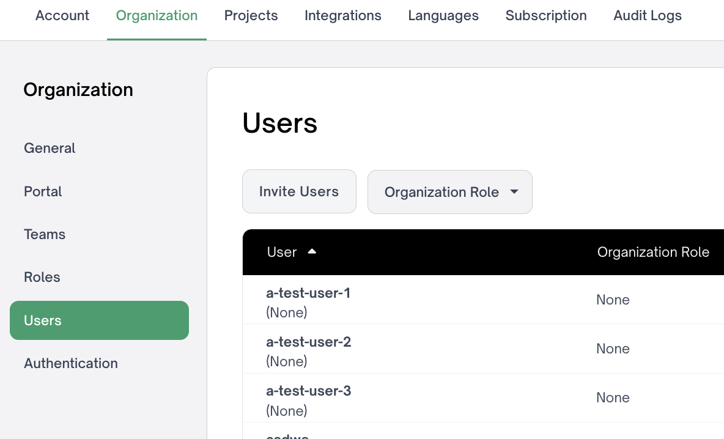Open the Audit Logs tab
The width and height of the screenshot is (724, 439).
[x=648, y=16]
